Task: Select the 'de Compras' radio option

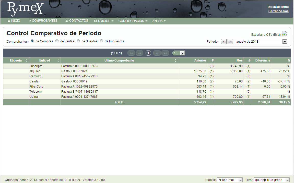Action: pos(32,41)
